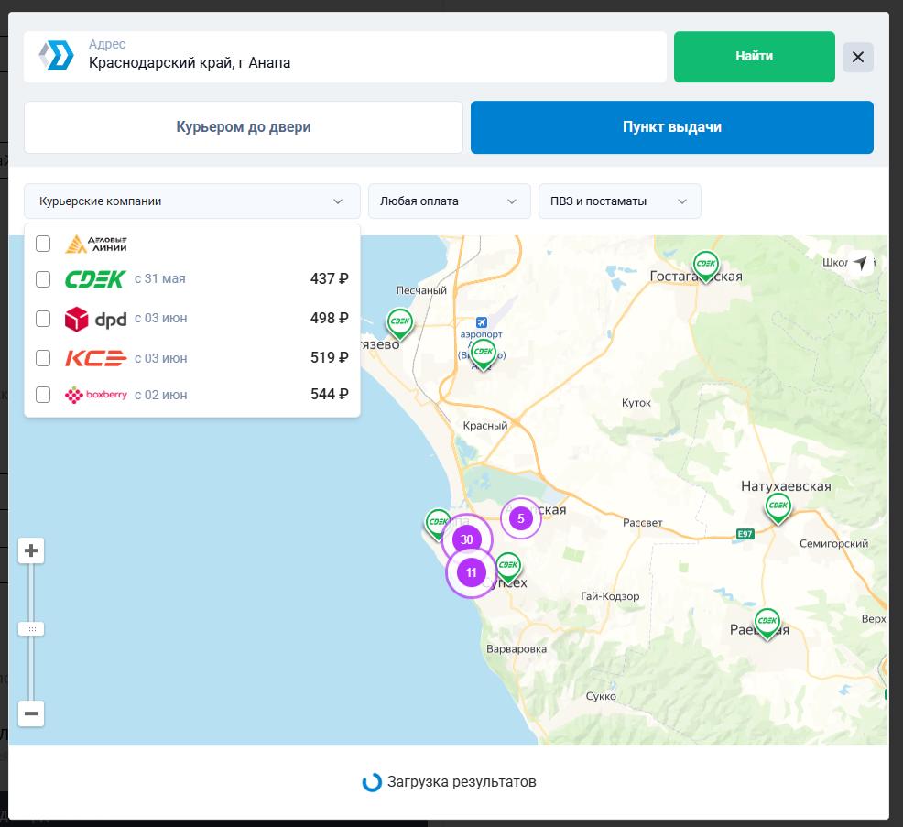Click the CDEK pin at Гостагаевская
This screenshot has width=903, height=827.
tap(705, 265)
